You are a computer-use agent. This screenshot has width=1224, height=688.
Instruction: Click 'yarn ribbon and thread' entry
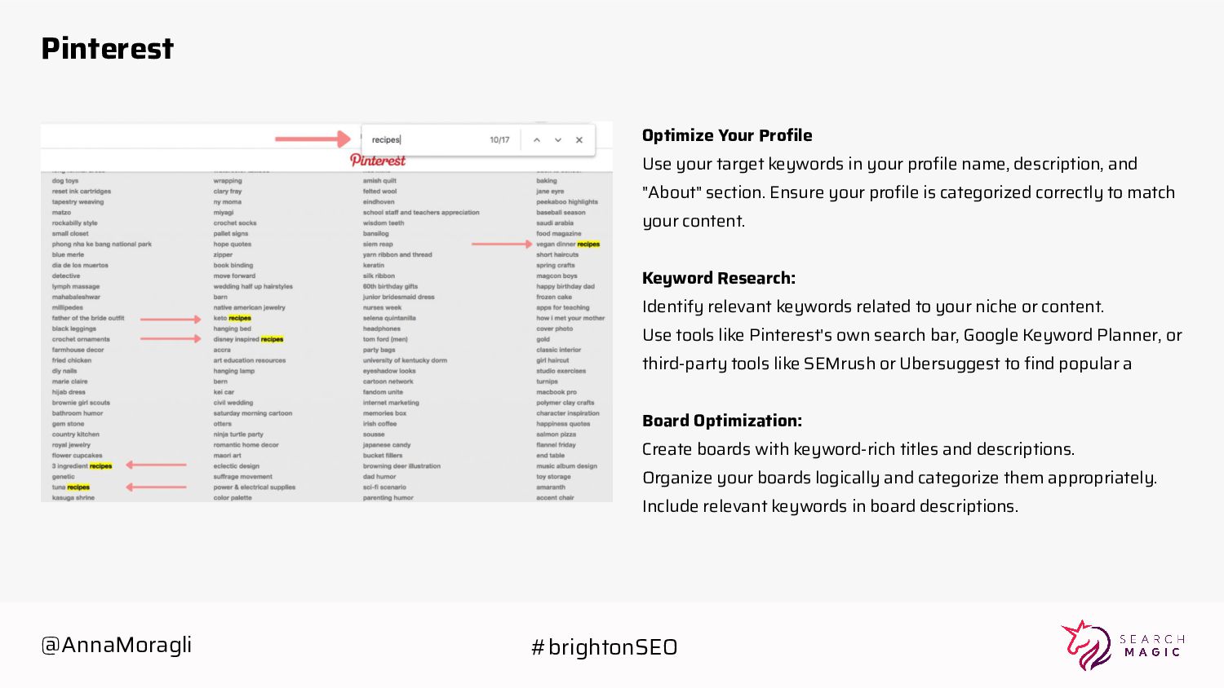pos(397,255)
